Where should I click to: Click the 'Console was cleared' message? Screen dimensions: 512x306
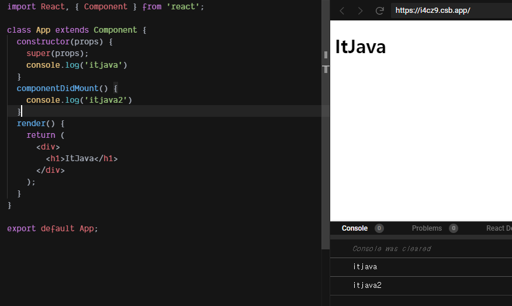pyautogui.click(x=392, y=249)
